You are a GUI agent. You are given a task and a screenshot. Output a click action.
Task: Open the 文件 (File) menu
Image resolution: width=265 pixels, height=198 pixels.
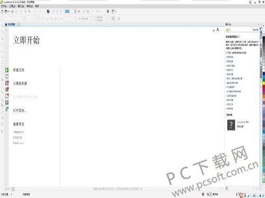tap(4, 6)
